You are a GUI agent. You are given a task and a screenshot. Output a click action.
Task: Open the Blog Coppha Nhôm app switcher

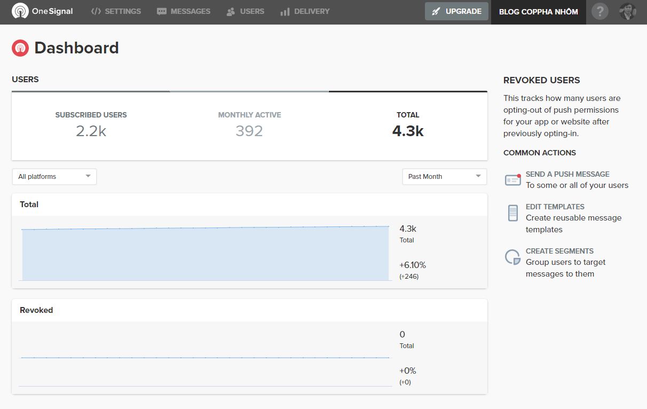538,11
